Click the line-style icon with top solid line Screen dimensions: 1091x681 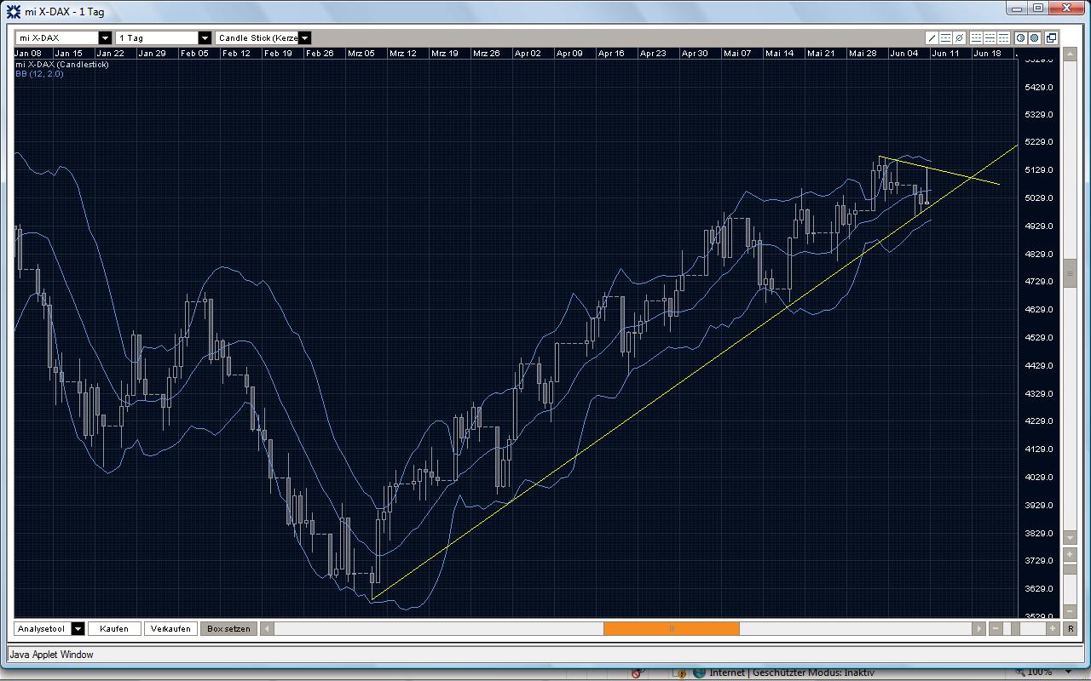pos(1004,37)
